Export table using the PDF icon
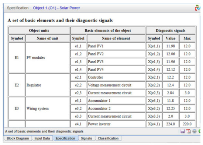This screenshot has height=145, width=203. [188, 131]
